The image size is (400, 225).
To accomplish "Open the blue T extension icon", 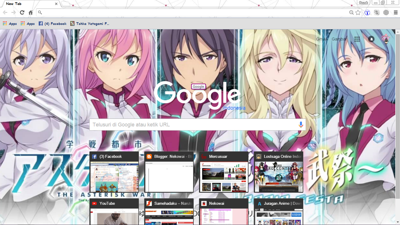I will (367, 12).
